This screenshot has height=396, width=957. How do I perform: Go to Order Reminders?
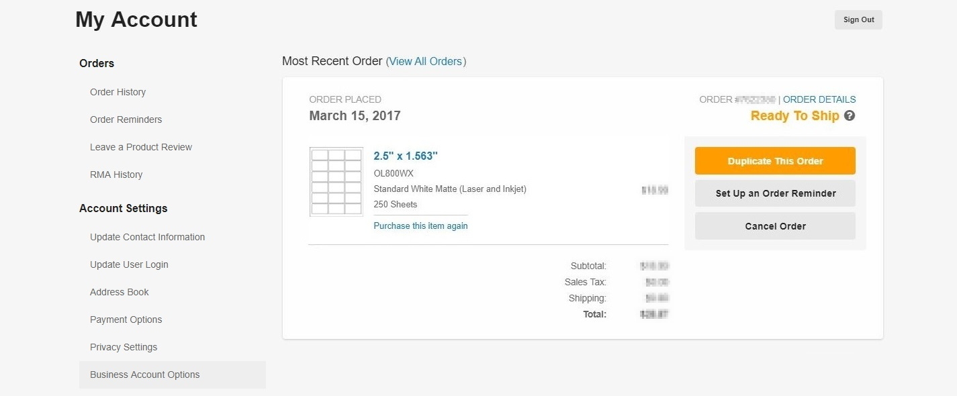pyautogui.click(x=126, y=119)
